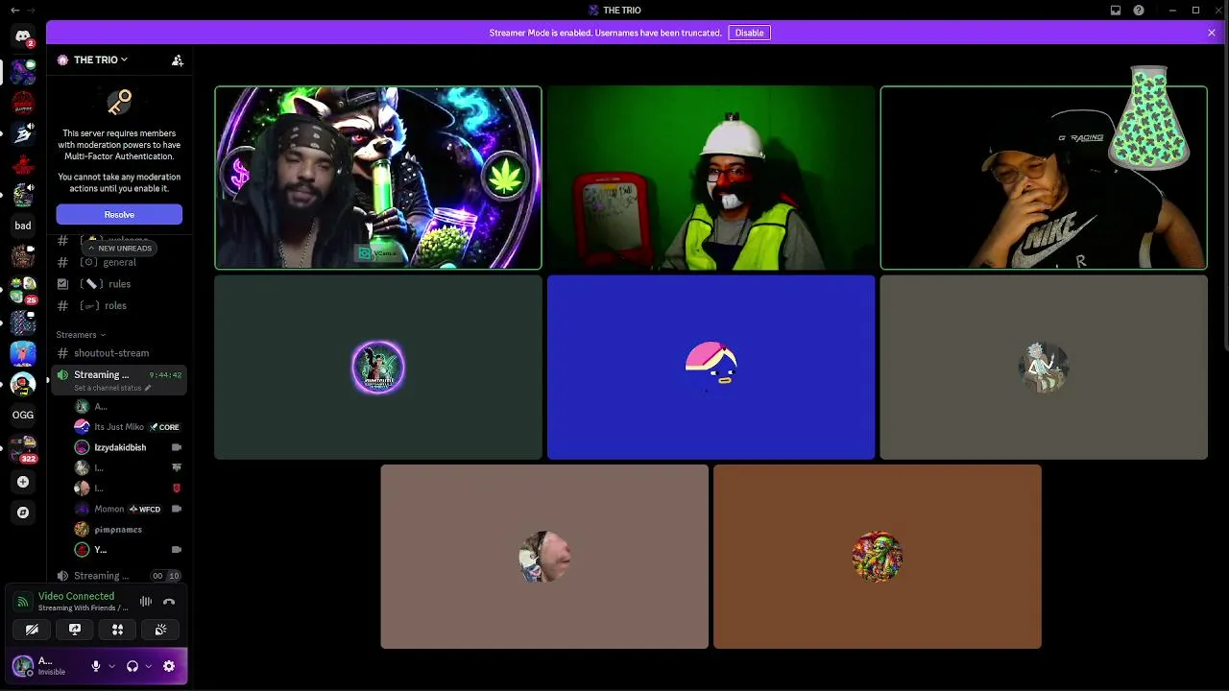This screenshot has width=1229, height=691.
Task: Add a server with the plus icon
Action: pyautogui.click(x=23, y=482)
